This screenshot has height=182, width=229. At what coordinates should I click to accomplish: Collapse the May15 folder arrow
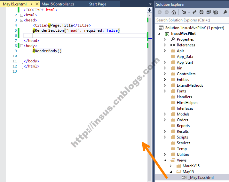pyautogui.click(x=171, y=172)
